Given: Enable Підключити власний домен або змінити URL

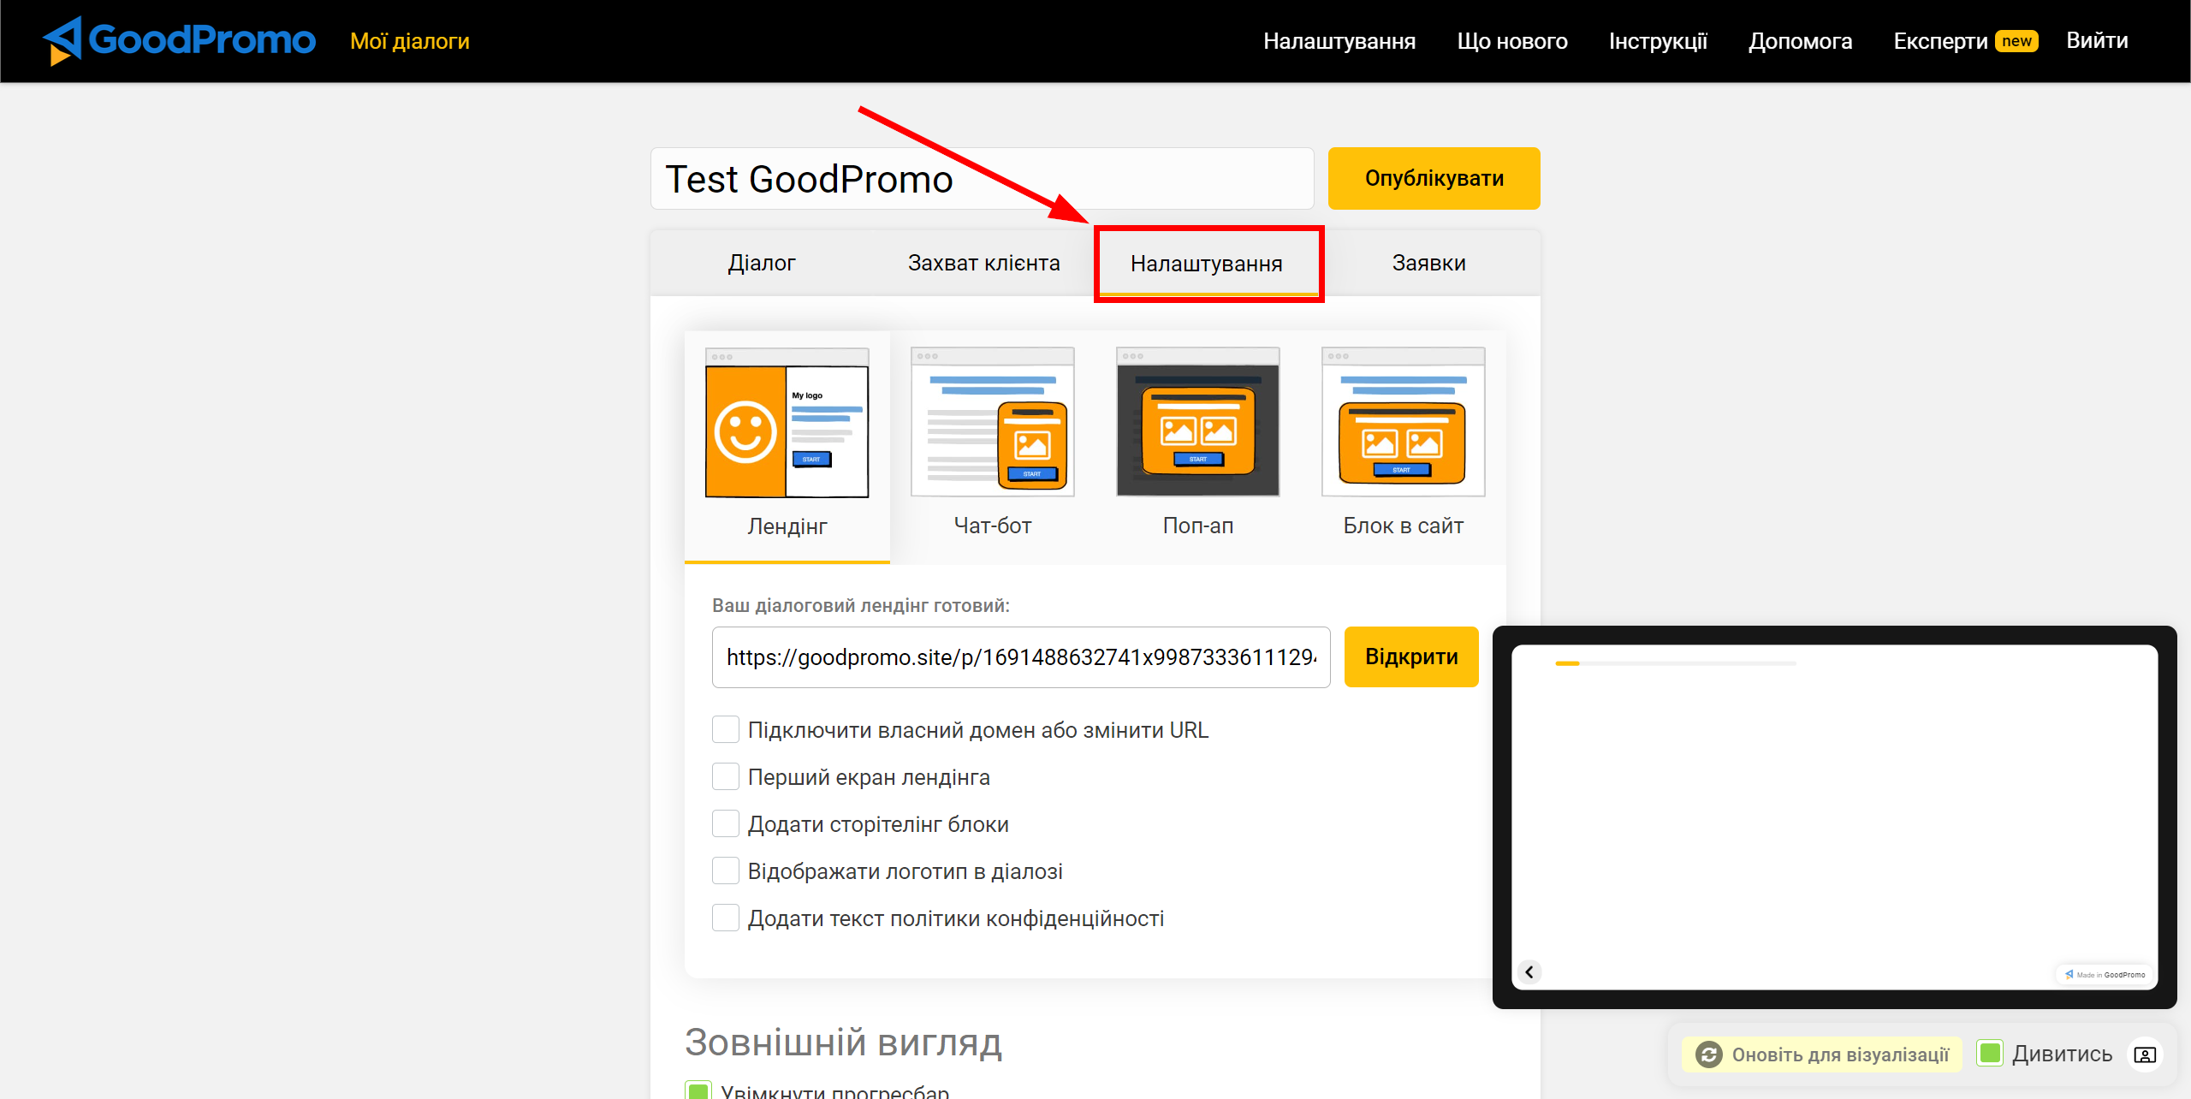Looking at the screenshot, I should (x=726, y=730).
